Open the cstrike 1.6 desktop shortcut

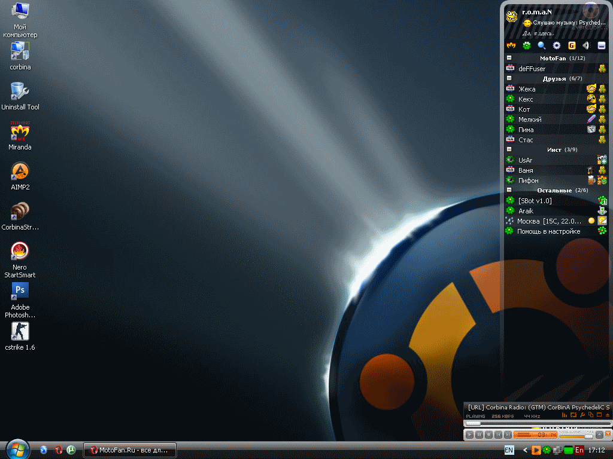(20, 336)
